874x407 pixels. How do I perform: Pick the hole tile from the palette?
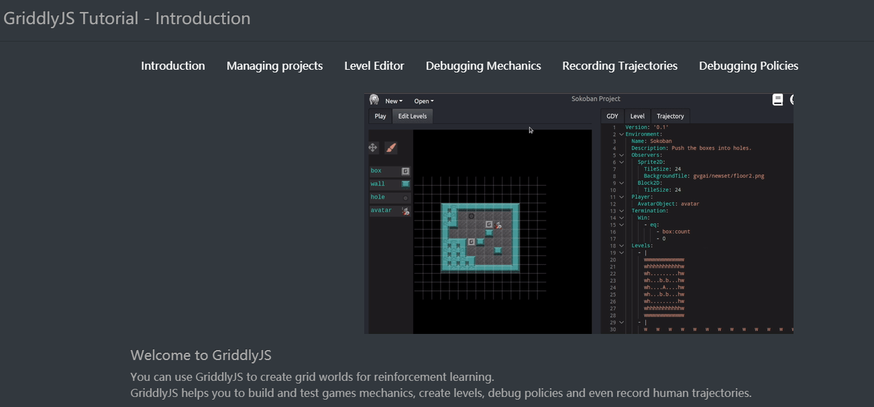click(390, 196)
